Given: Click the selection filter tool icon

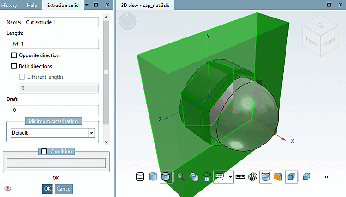Looking at the screenshot, I should click(220, 177).
